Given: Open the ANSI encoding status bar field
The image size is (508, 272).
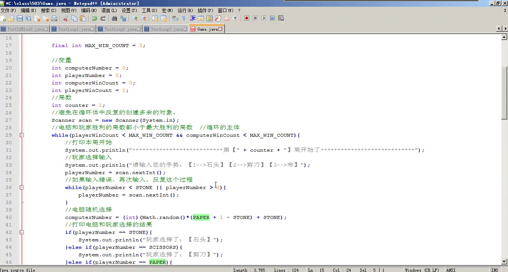Looking at the screenshot, I should click(x=467, y=270).
